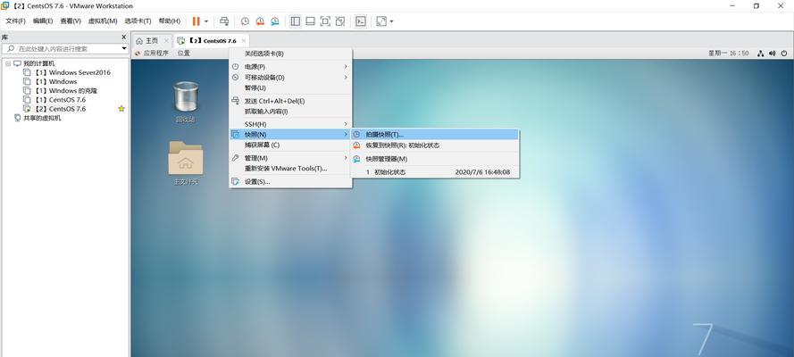
Task: Select snapshot 1 初始化状态 entry
Action: click(435, 172)
